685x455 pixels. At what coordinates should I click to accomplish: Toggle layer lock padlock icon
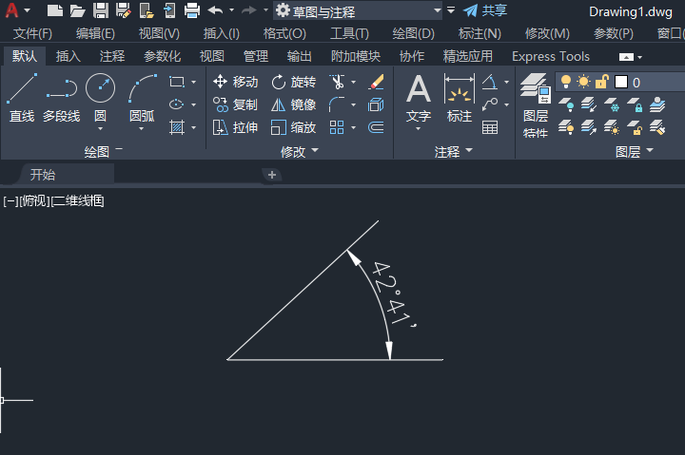tap(602, 82)
